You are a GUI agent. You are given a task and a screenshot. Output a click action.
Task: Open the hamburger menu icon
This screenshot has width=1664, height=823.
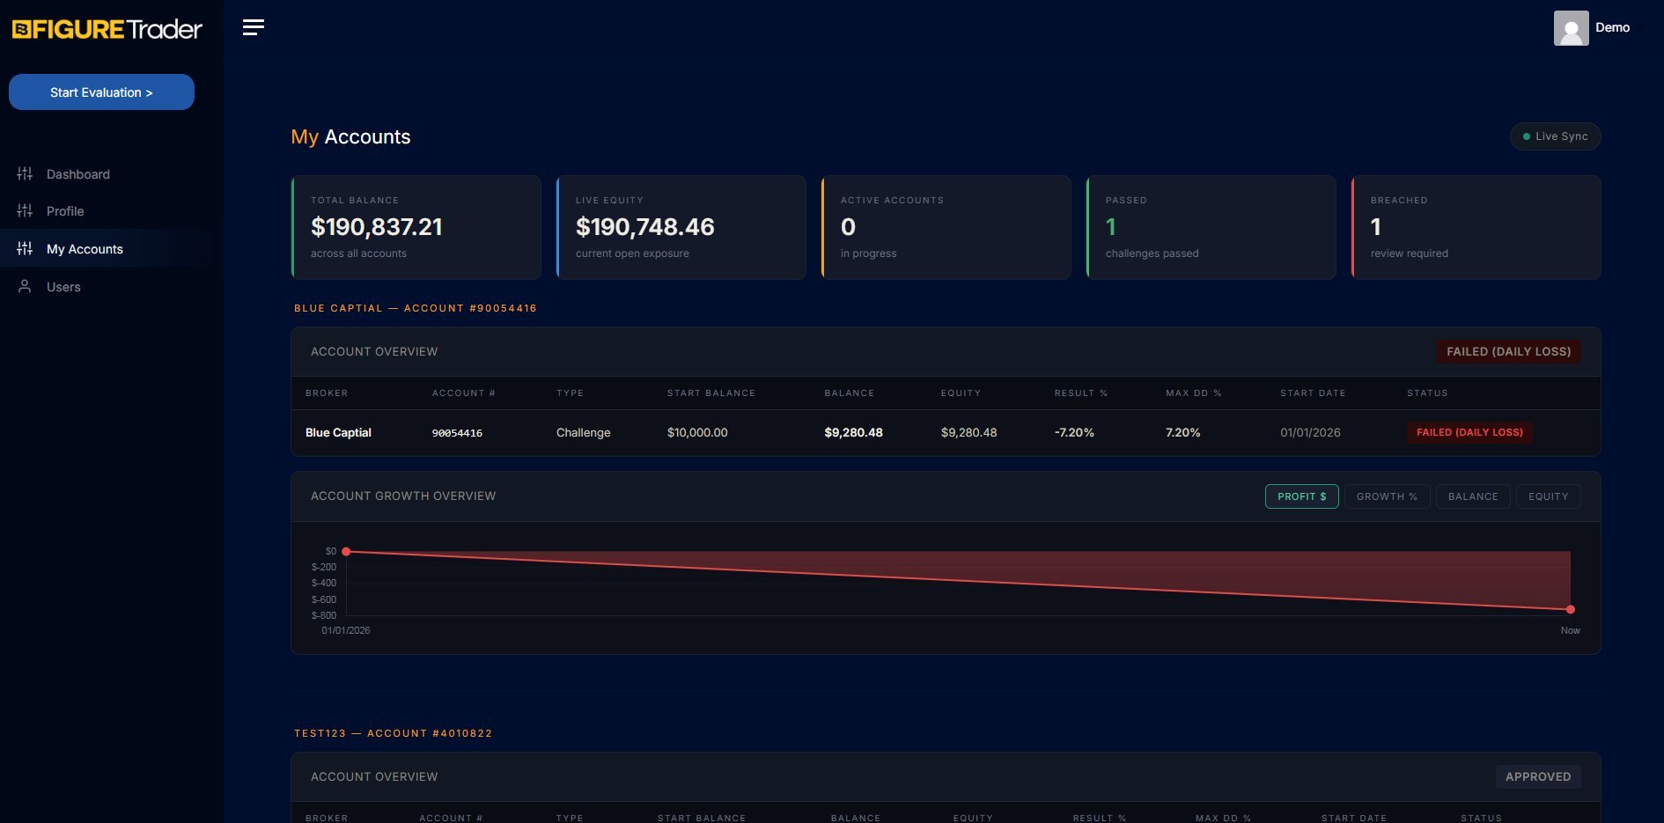[x=254, y=26]
